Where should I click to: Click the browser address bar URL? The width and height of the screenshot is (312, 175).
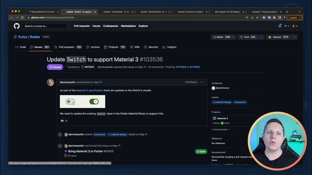(53, 17)
